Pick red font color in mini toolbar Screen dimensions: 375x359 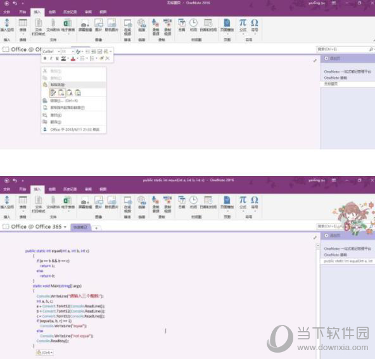[73, 58]
